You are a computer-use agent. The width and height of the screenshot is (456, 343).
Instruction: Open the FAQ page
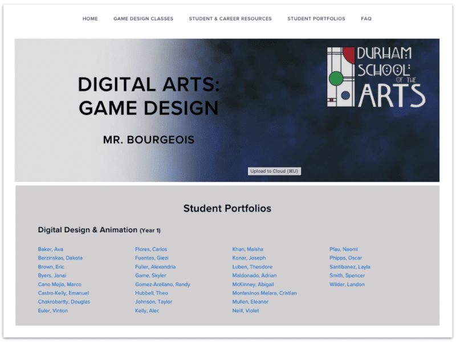366,18
